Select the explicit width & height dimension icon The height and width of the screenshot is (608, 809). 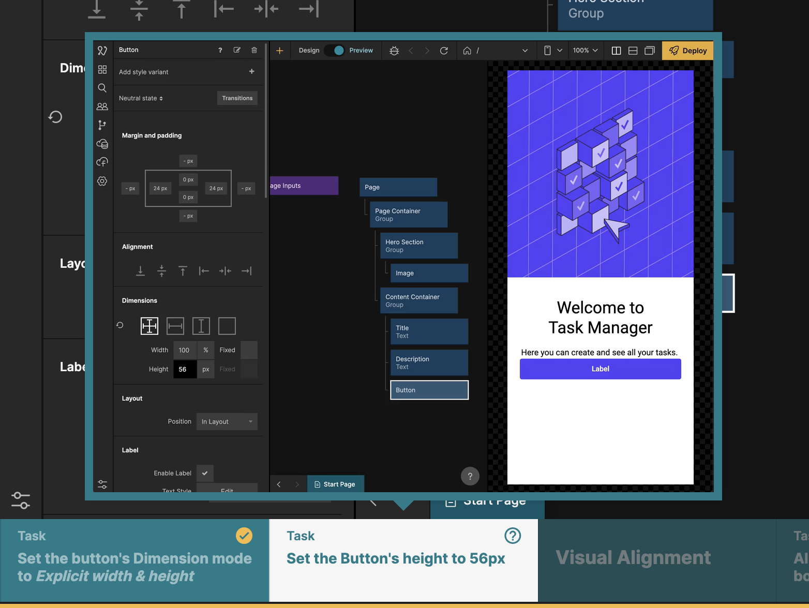(149, 326)
